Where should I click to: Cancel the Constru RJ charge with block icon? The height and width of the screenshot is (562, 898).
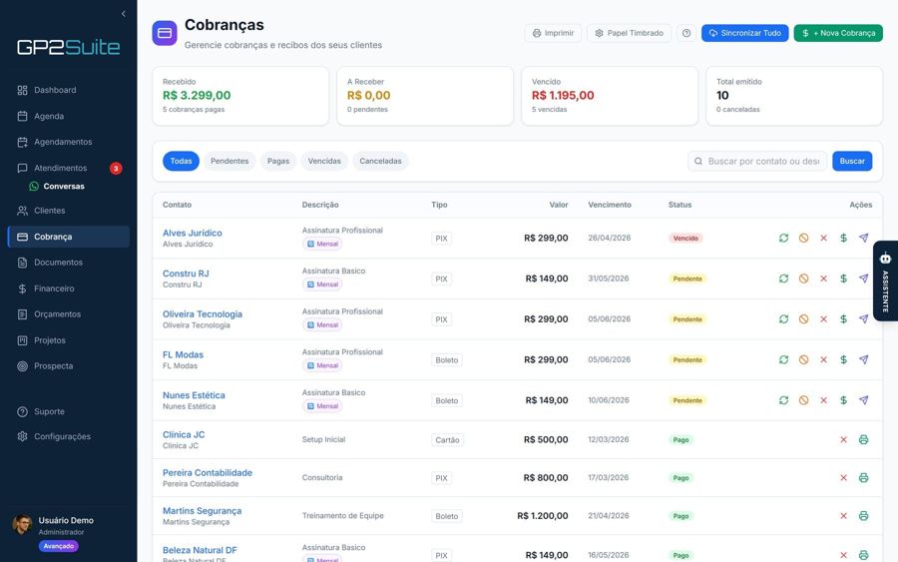pyautogui.click(x=803, y=279)
